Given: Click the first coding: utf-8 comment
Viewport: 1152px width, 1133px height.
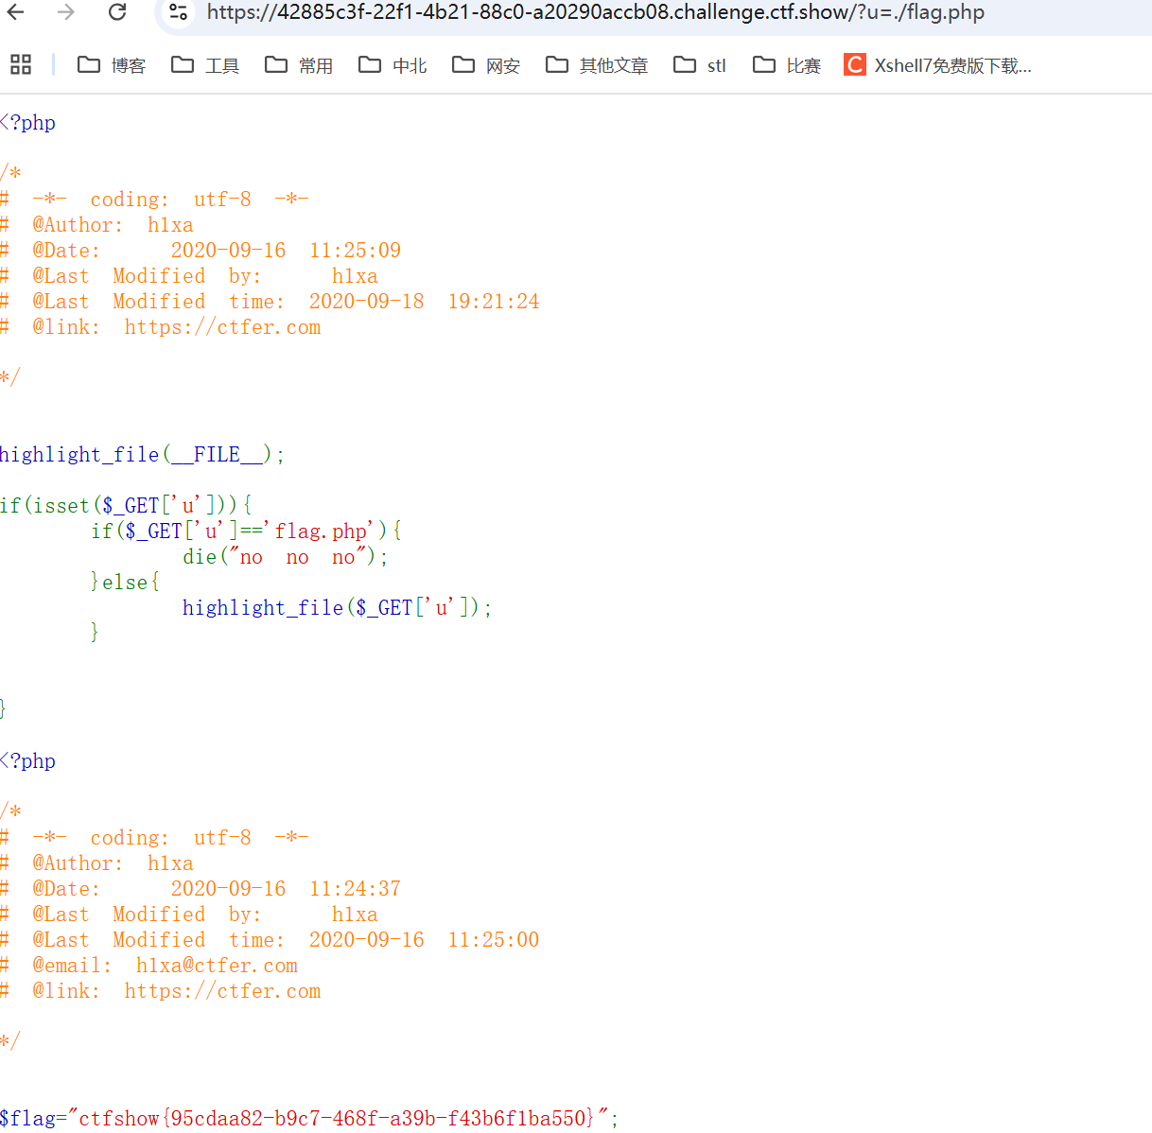Looking at the screenshot, I should click(x=154, y=200).
